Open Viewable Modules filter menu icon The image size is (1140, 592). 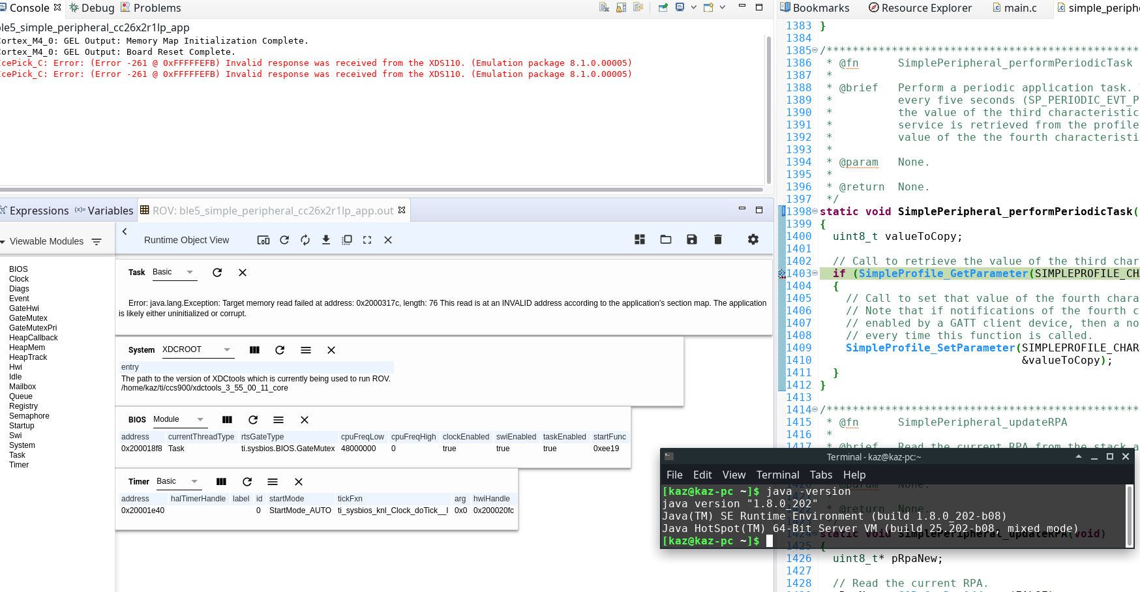point(97,241)
